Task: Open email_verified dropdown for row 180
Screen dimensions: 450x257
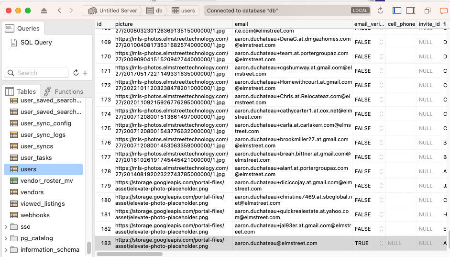Action: click(x=381, y=200)
